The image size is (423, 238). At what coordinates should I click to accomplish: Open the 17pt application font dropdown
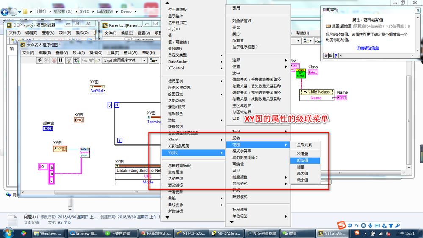124,60
